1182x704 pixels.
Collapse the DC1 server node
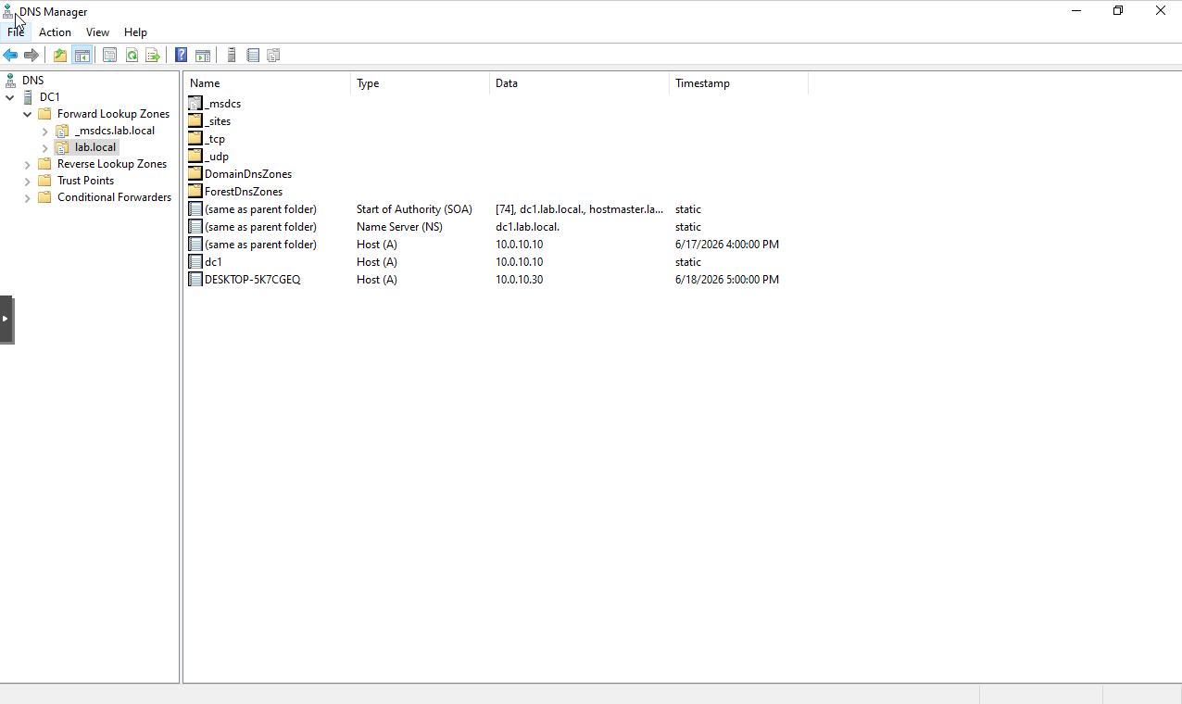10,97
